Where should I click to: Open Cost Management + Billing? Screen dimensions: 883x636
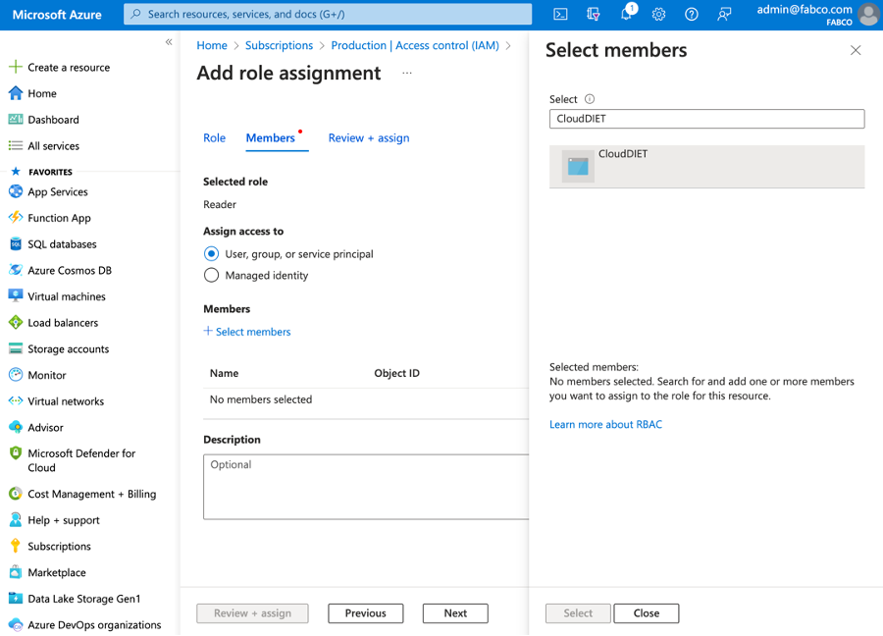tap(82, 494)
